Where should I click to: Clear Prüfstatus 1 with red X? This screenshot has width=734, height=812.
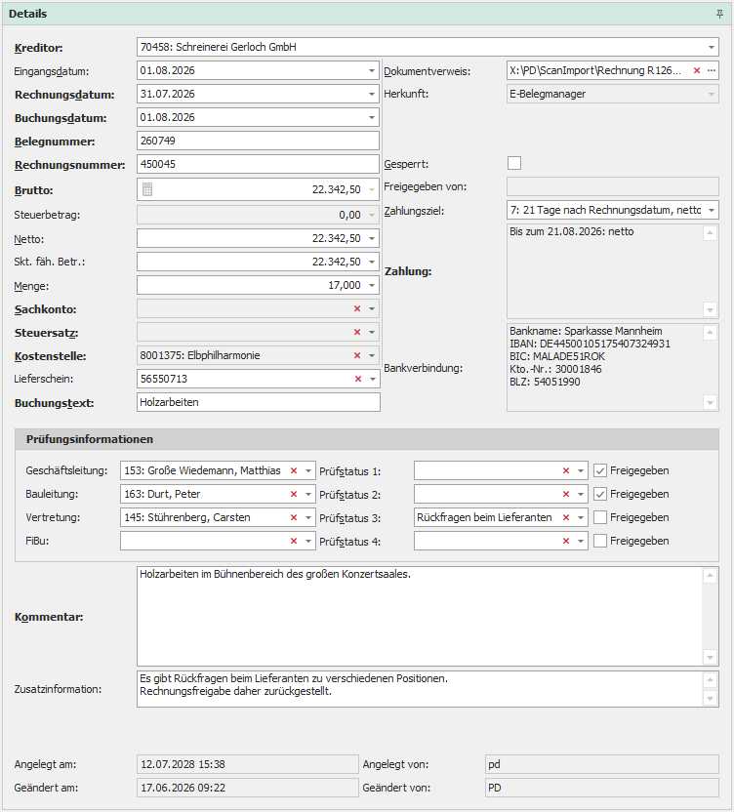pyautogui.click(x=566, y=470)
